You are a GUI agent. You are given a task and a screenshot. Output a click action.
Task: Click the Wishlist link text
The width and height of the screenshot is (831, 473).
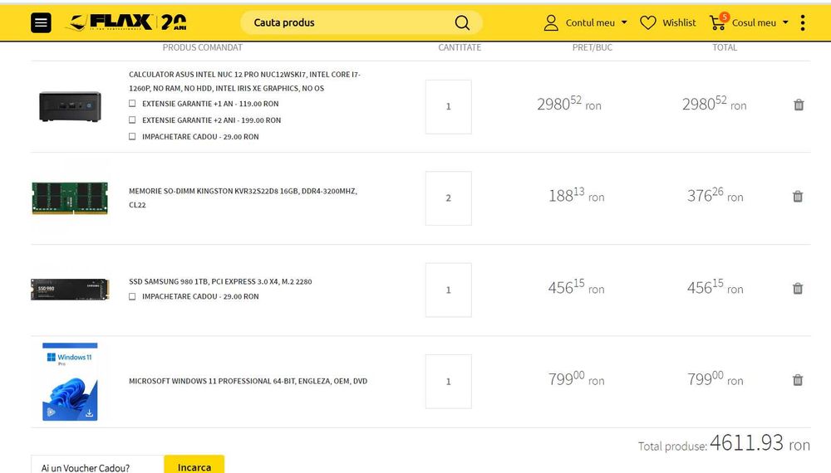coord(679,22)
